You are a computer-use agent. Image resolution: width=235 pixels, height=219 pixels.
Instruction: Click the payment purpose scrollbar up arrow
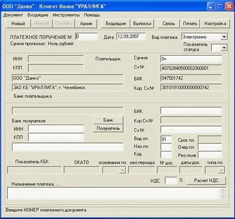223,191
